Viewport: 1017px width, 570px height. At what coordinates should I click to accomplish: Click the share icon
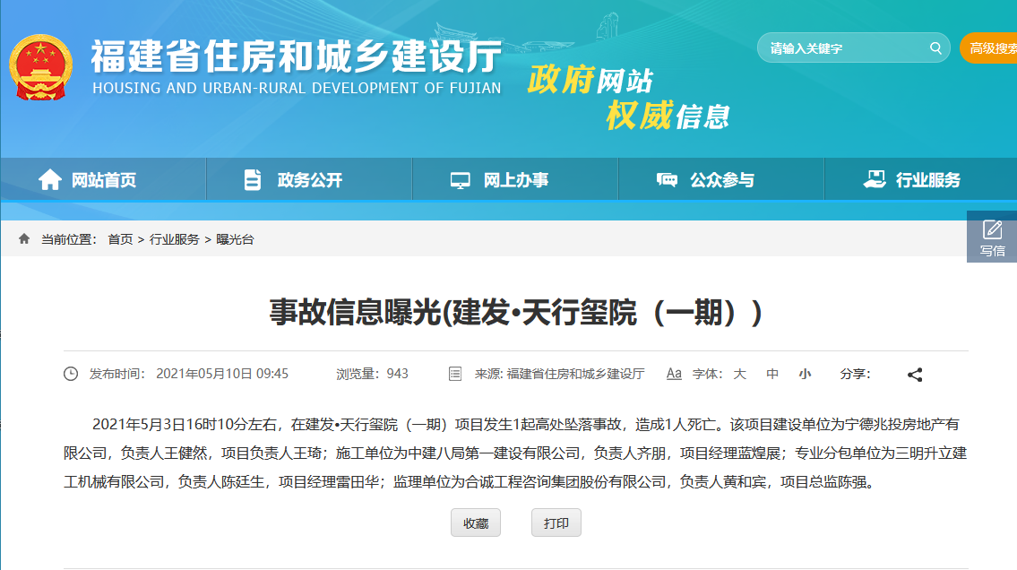click(915, 374)
